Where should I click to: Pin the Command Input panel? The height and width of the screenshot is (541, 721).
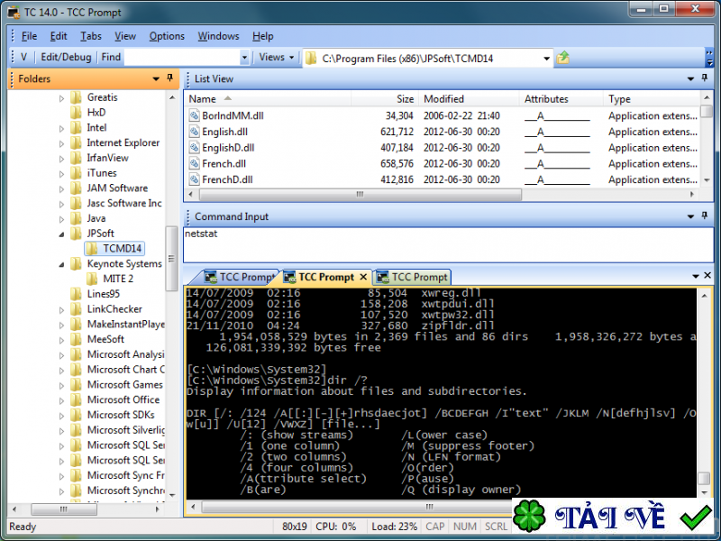(705, 215)
